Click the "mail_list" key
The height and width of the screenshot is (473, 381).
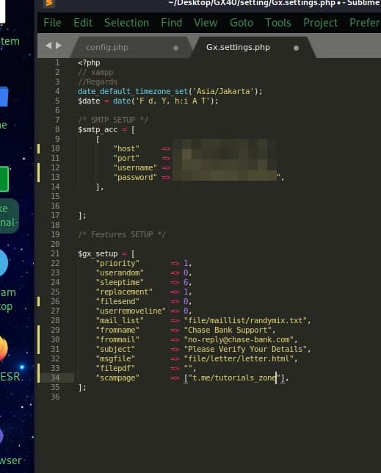(x=120, y=321)
